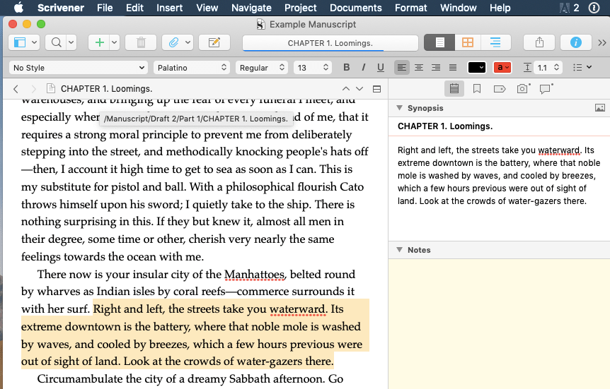Click the trash icon in toolbar
Viewport: 610px width, 389px height.
[141, 42]
